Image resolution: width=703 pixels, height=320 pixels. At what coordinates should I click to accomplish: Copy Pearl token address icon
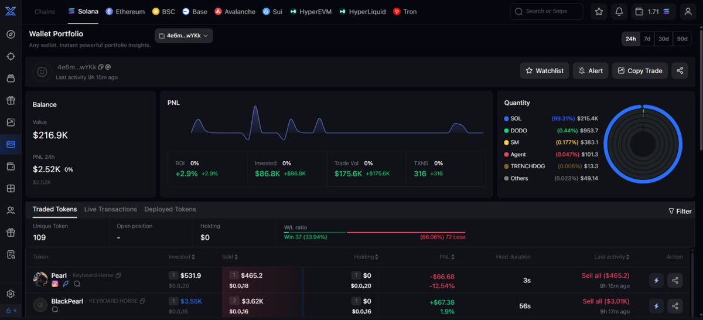pyautogui.click(x=118, y=275)
